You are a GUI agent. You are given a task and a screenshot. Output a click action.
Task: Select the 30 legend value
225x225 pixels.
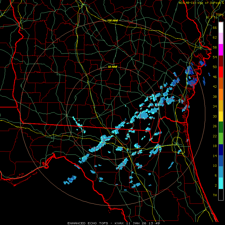click(x=215, y=116)
